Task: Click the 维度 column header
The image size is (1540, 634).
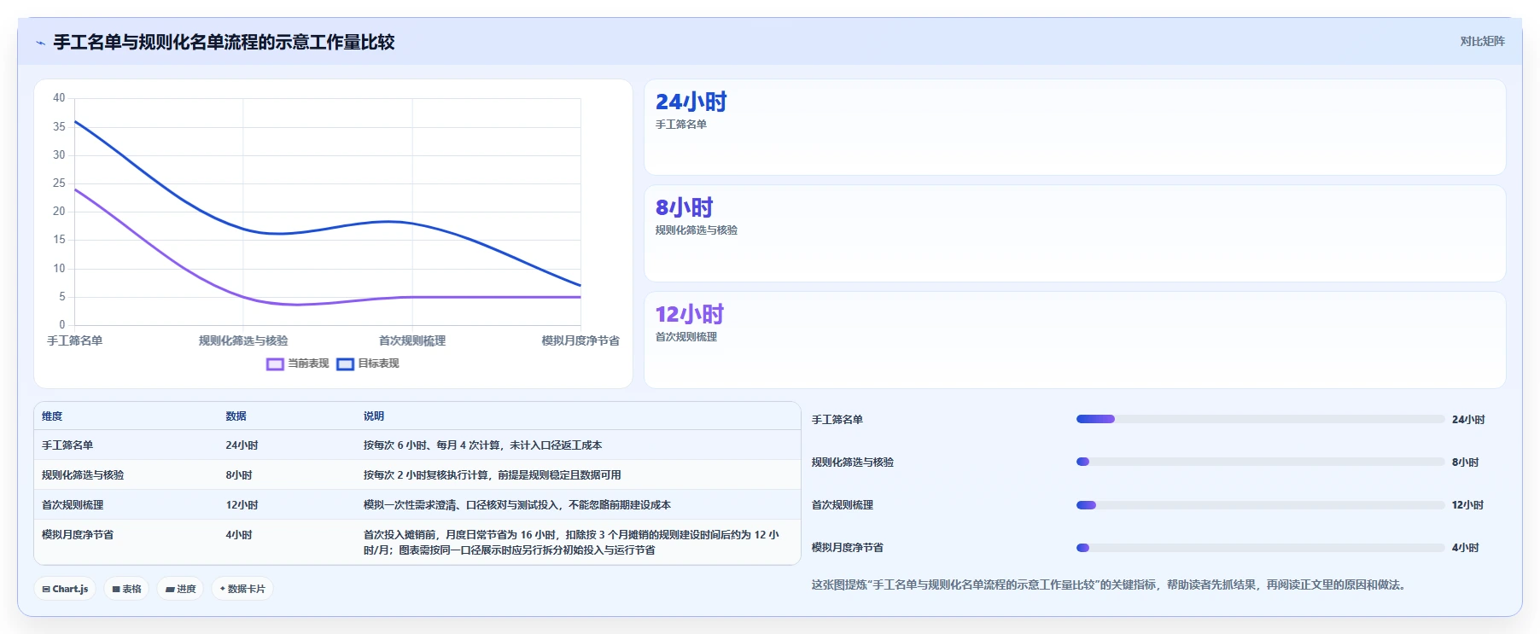Action: (52, 416)
